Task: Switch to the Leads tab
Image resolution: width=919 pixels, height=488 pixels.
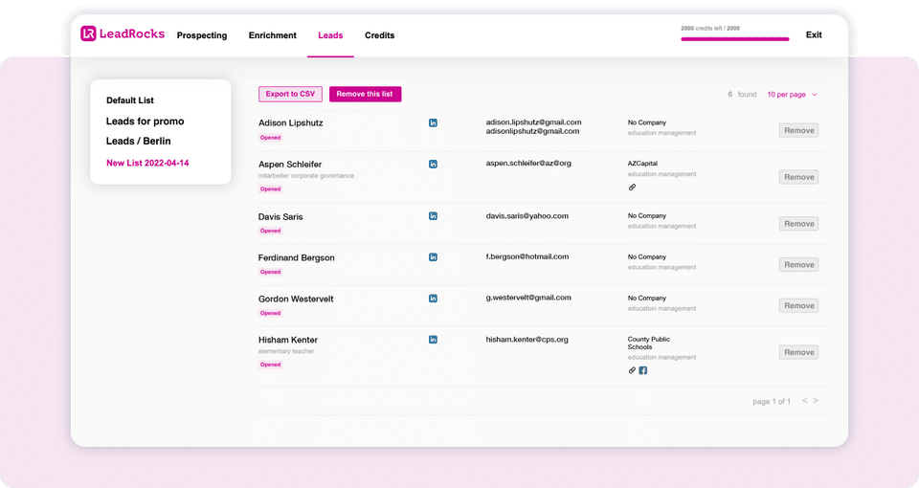Action: [330, 35]
